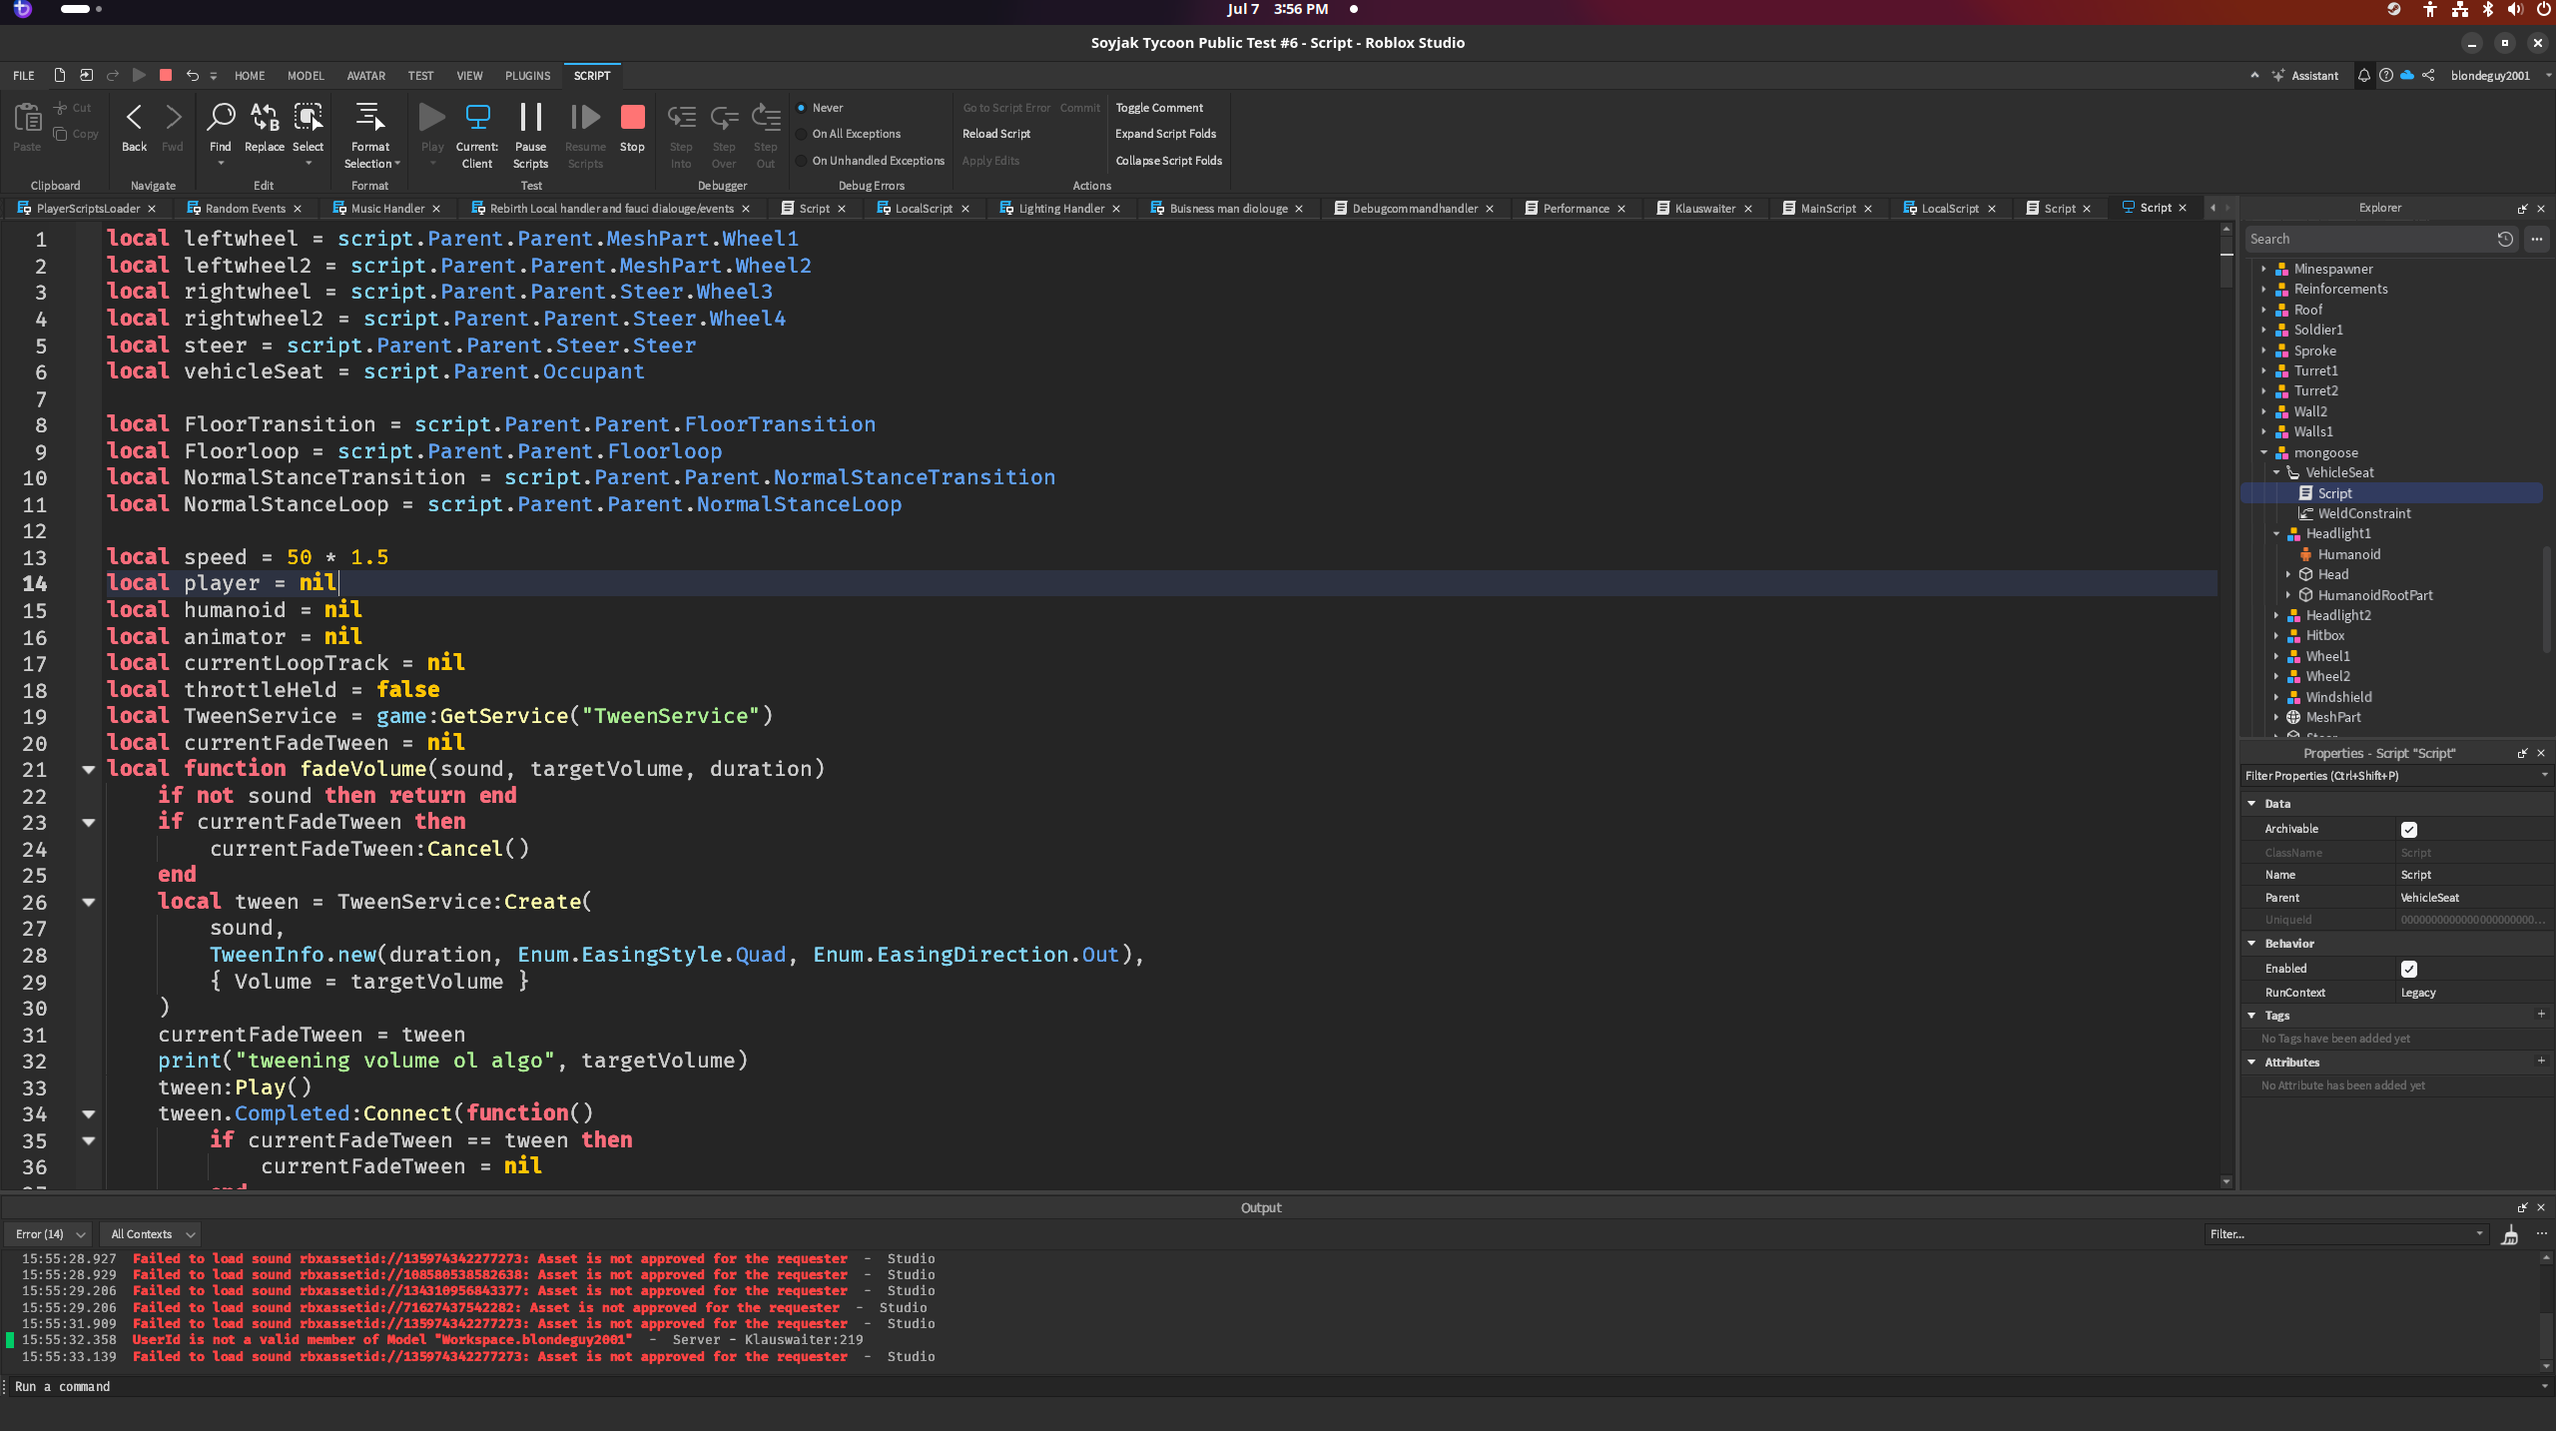Collapse the VehicleSeat tree node
Viewport: 2556px width, 1431px height.
pos(2276,472)
